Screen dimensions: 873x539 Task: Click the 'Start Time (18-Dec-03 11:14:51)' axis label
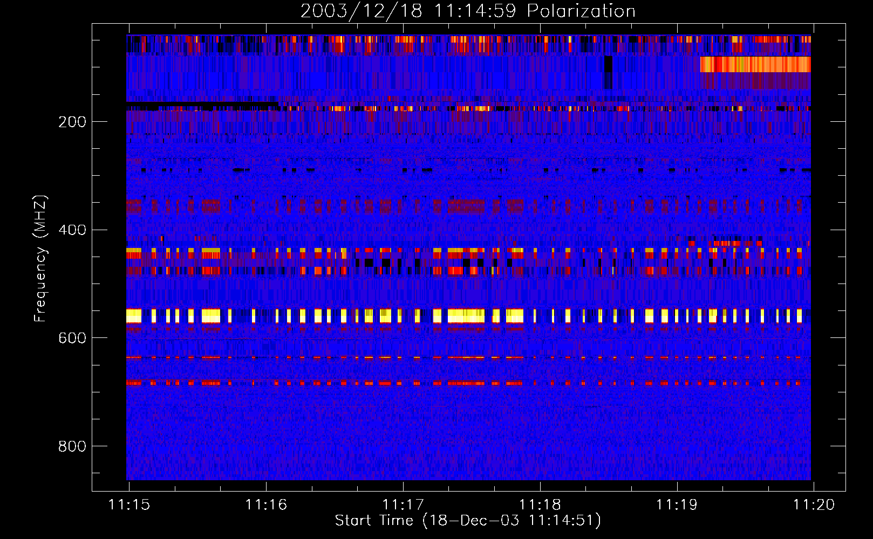tap(468, 521)
